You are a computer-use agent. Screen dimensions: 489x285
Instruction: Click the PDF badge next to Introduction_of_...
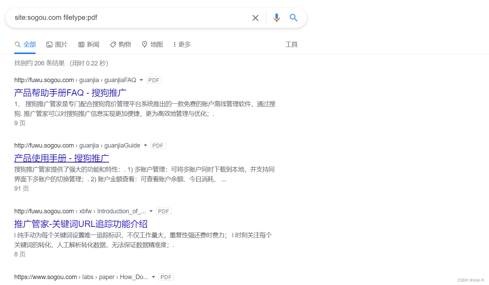click(x=164, y=211)
